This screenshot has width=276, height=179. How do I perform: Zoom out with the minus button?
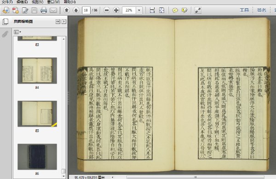coord(107,10)
